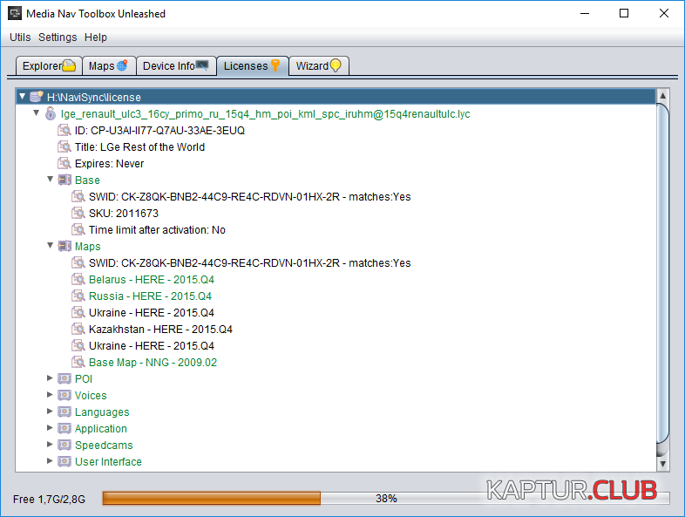Select Russia - HERE - 2015.Q4 entry

pyautogui.click(x=150, y=296)
